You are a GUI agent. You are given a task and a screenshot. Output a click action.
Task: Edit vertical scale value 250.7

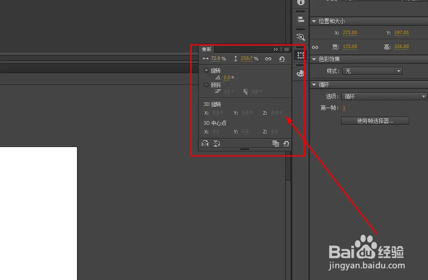(x=246, y=58)
